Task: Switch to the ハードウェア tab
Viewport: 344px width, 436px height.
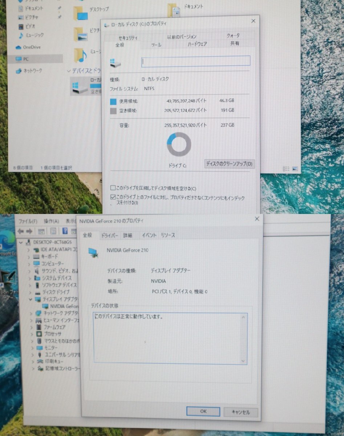Action: click(x=197, y=44)
